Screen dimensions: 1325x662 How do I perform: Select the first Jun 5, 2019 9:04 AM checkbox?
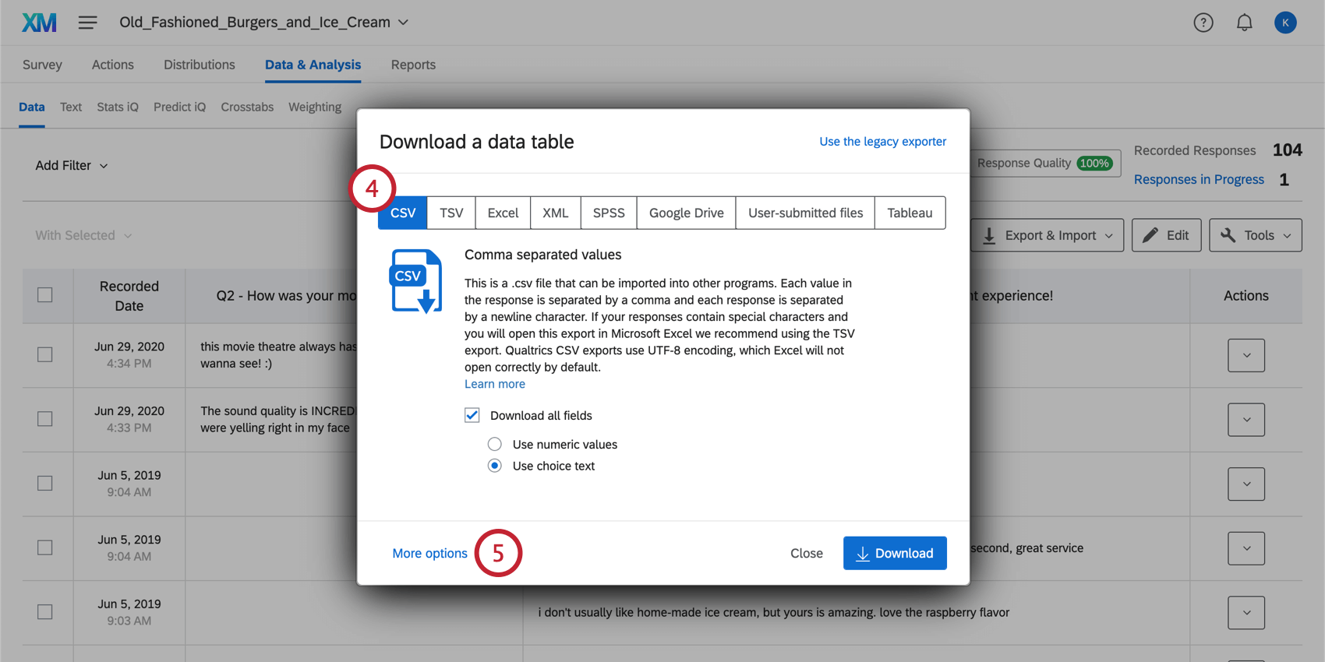coord(45,483)
